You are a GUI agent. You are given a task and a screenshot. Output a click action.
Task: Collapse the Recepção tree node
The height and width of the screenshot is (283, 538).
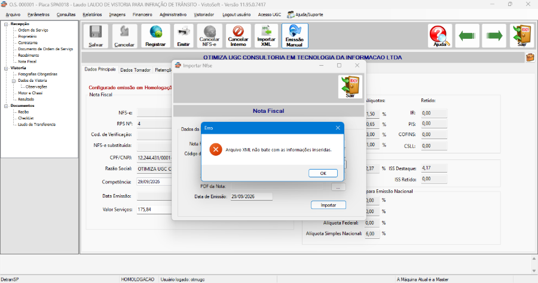click(6, 24)
